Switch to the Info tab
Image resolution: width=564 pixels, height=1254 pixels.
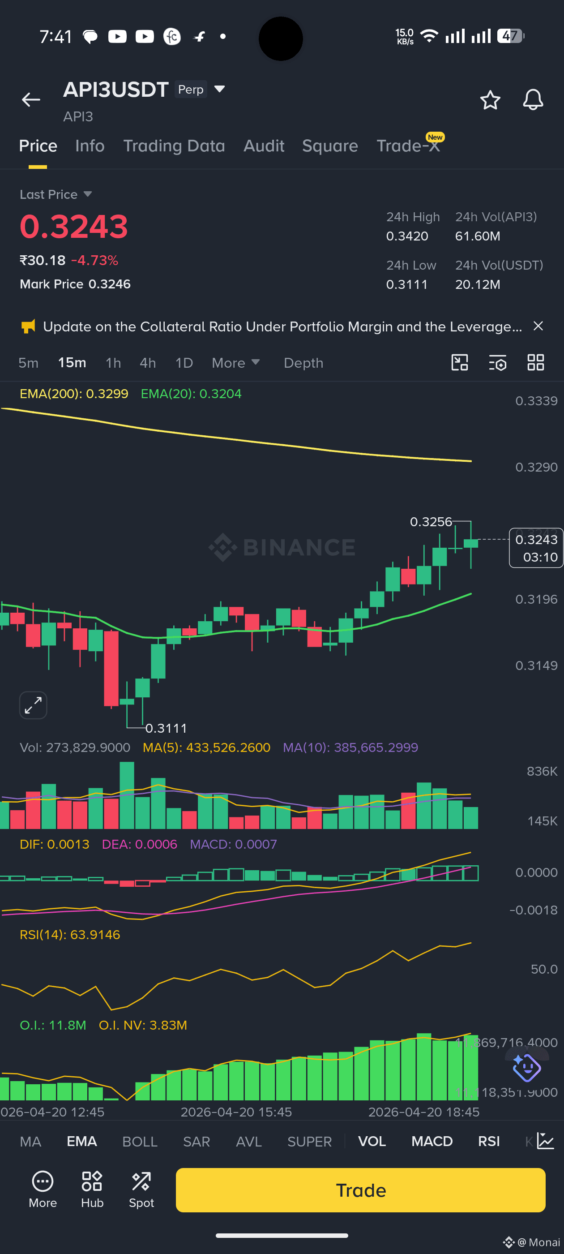click(x=90, y=146)
